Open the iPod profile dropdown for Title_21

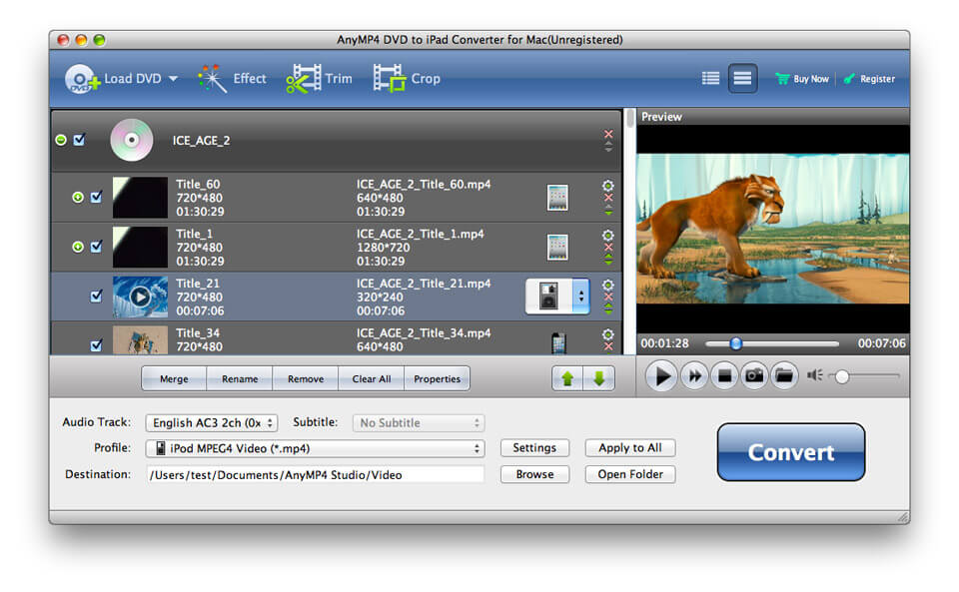[557, 296]
